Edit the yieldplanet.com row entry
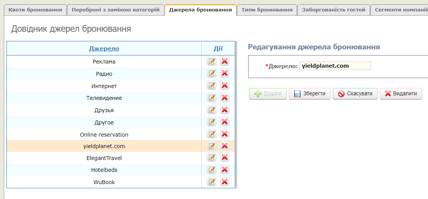Image resolution: width=428 pixels, height=199 pixels. (x=212, y=146)
